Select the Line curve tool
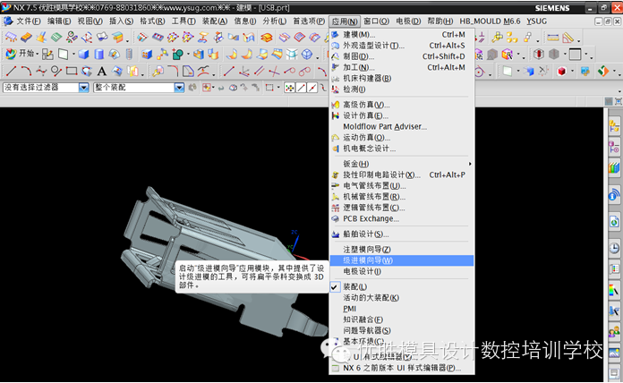Screen dimensions: 623x383 [11, 71]
